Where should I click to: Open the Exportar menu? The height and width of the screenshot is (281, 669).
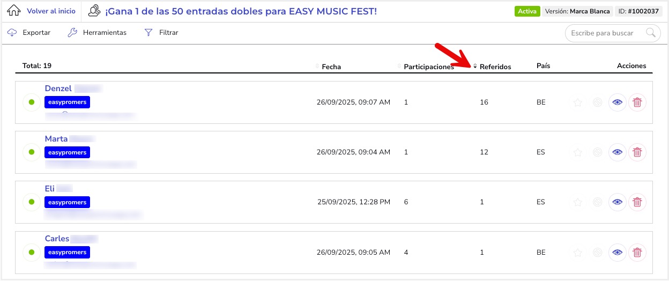29,33
